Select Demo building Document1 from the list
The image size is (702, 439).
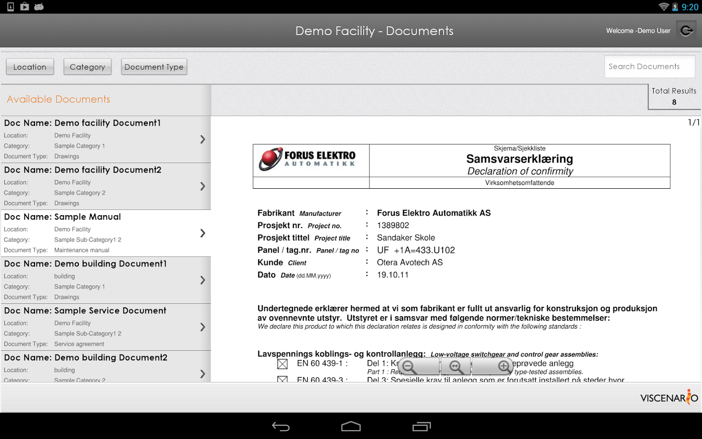(x=97, y=279)
